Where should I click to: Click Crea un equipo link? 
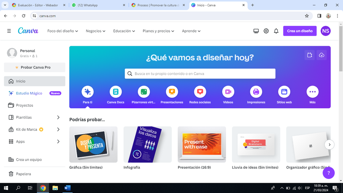[x=35, y=159]
